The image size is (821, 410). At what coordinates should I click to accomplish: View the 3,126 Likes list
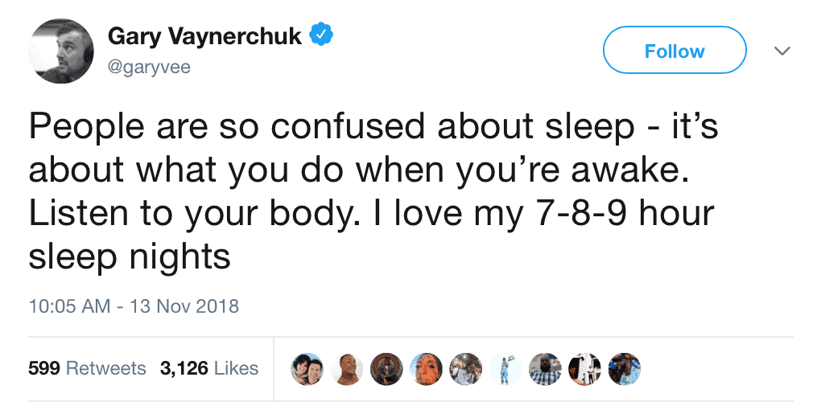pos(209,368)
